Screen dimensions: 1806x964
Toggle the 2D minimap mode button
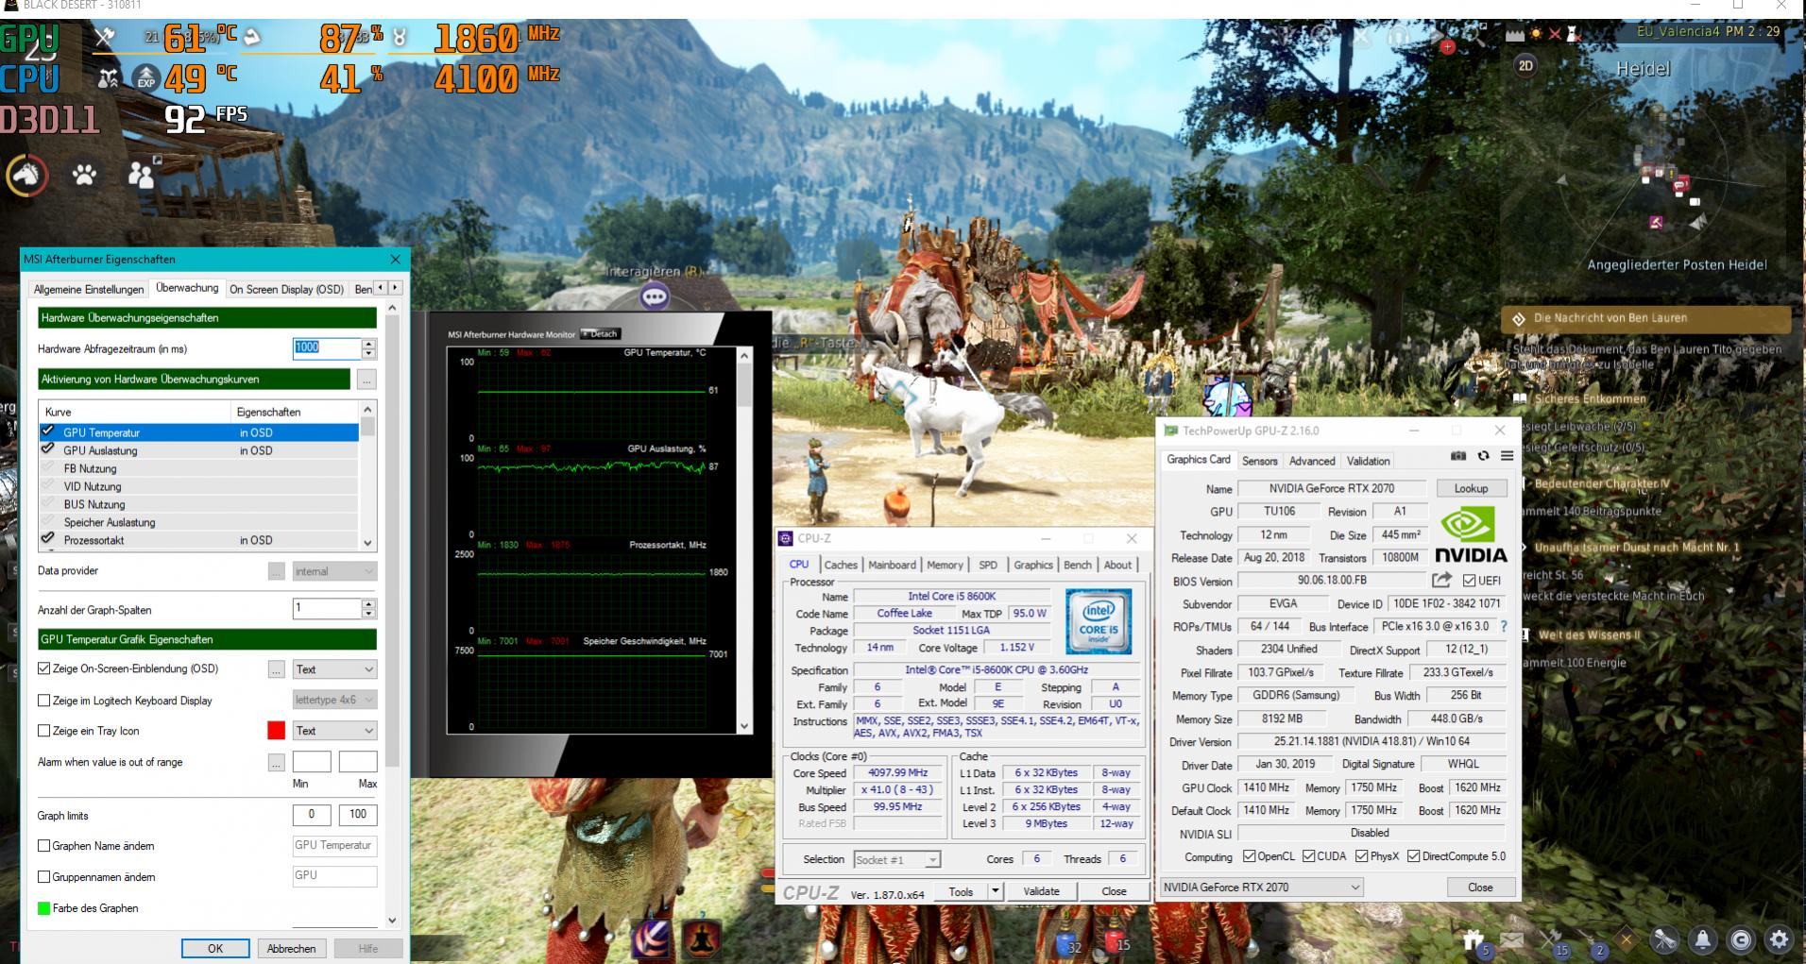click(x=1525, y=65)
